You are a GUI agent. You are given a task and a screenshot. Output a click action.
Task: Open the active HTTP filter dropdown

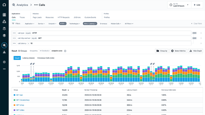[63, 24]
